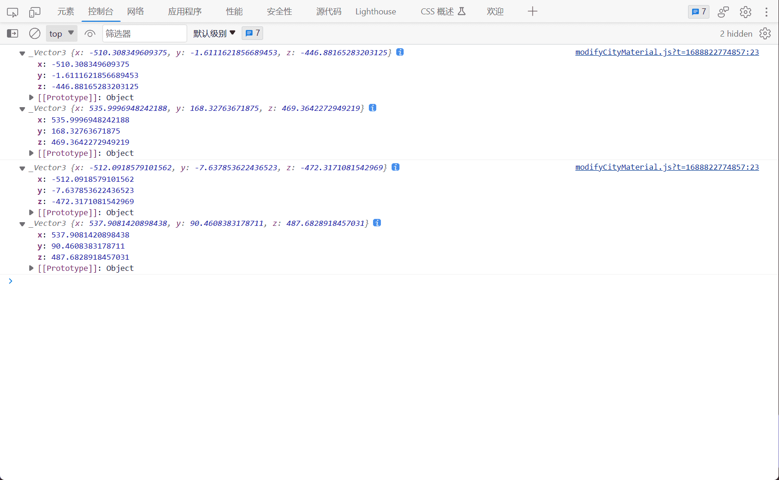Open the customize DevTools kebab menu
779x480 pixels.
click(x=766, y=12)
